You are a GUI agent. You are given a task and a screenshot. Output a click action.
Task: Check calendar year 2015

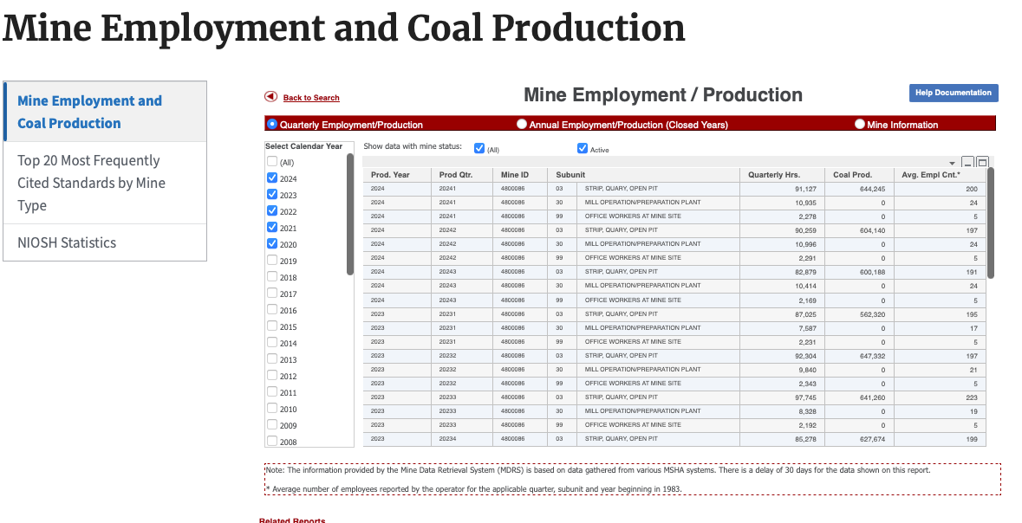[x=272, y=326]
